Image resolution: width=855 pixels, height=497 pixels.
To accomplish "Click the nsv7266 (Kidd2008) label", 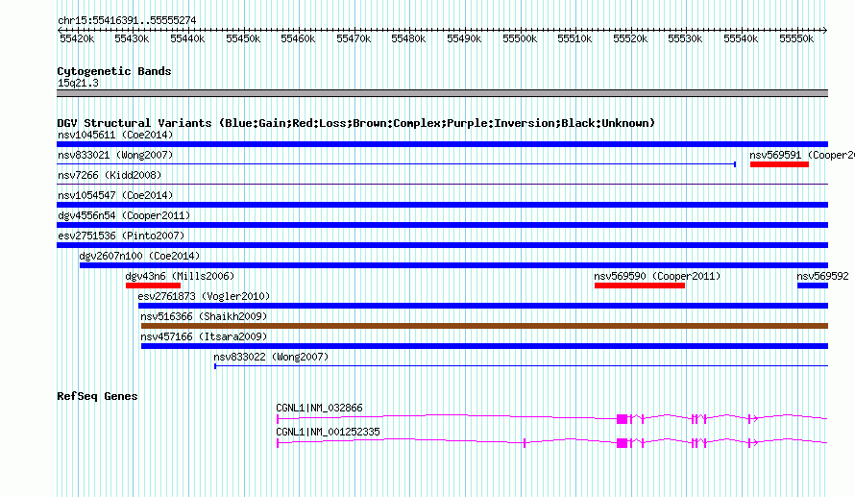I will (110, 175).
